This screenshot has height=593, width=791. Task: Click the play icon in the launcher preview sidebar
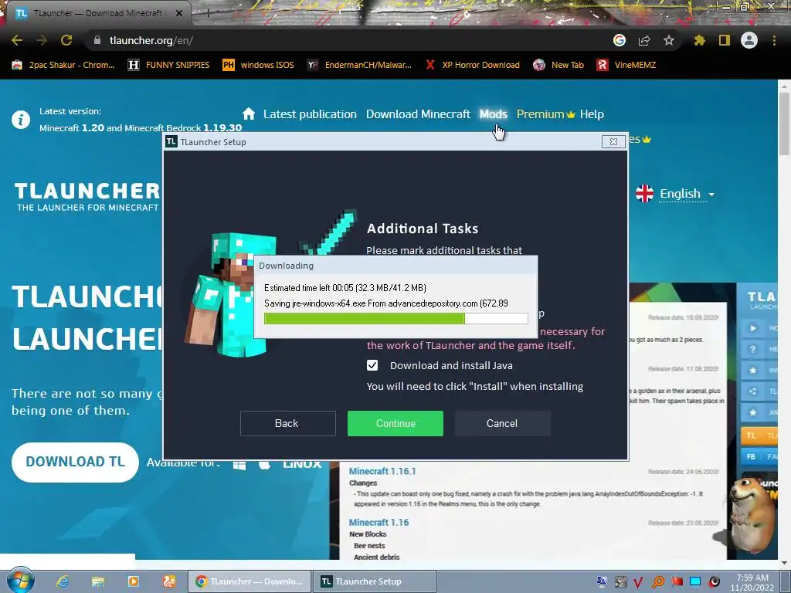tap(752, 328)
